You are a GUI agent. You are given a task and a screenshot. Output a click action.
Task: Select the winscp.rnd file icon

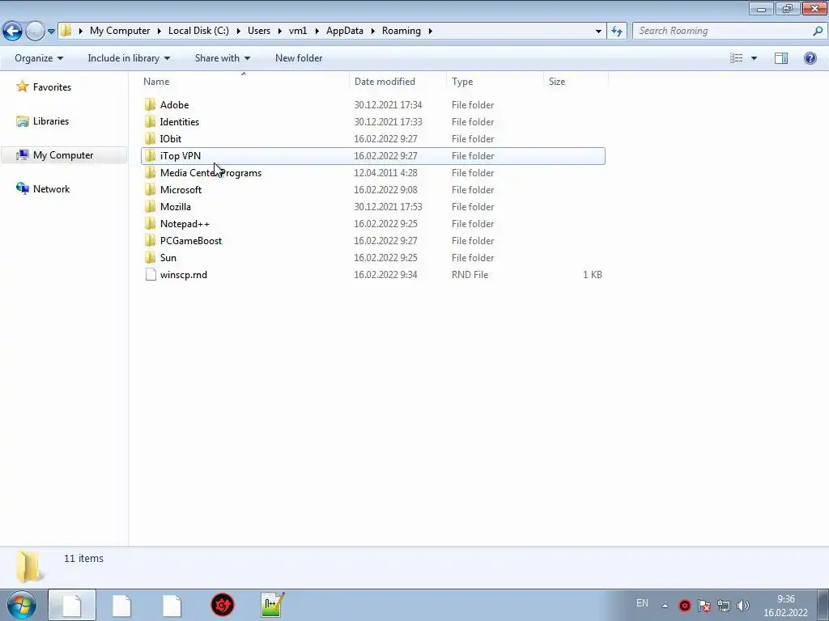[x=151, y=275]
